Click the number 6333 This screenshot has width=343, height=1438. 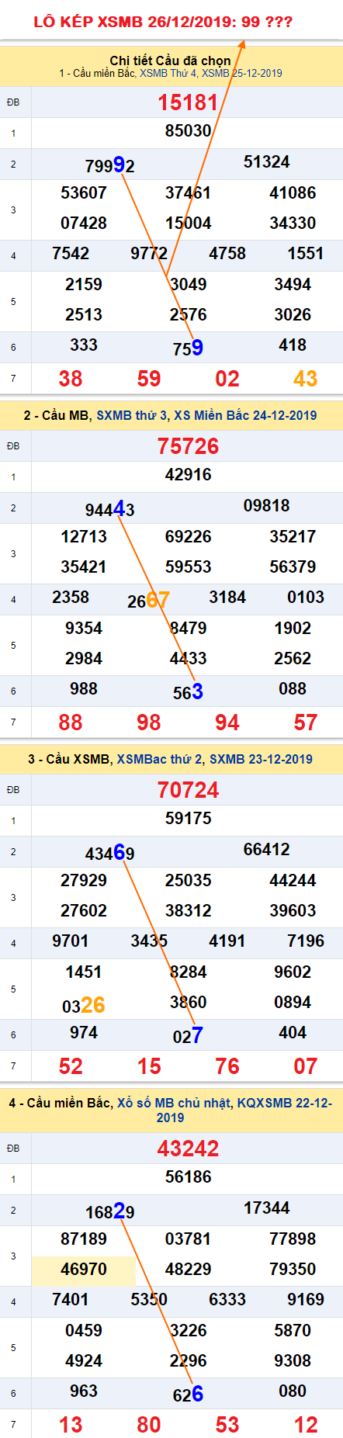(227, 1299)
